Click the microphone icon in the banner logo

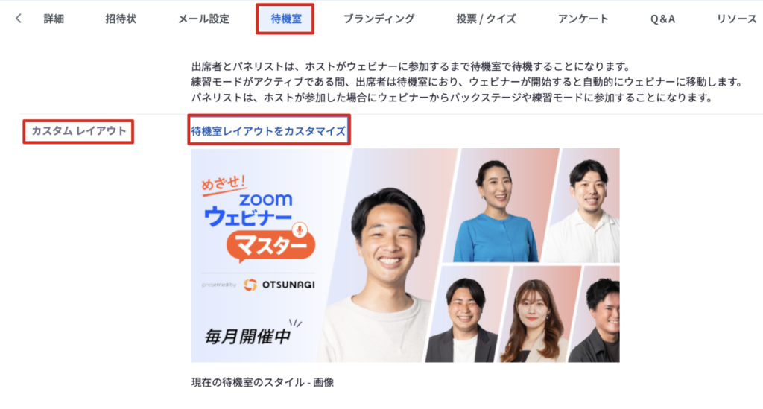click(x=300, y=229)
